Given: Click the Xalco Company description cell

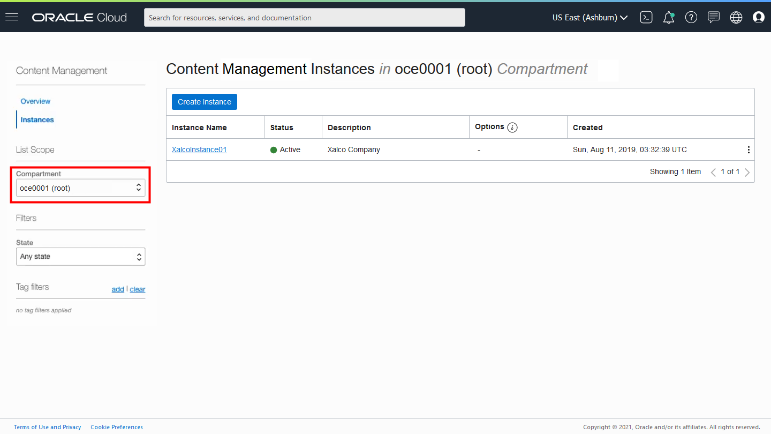Looking at the screenshot, I should (x=354, y=149).
